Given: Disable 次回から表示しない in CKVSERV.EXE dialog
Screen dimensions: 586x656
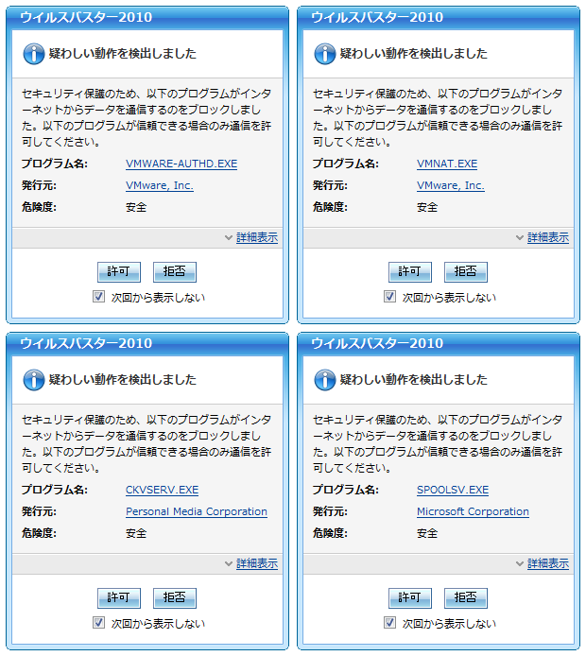Looking at the screenshot, I should tap(99, 623).
